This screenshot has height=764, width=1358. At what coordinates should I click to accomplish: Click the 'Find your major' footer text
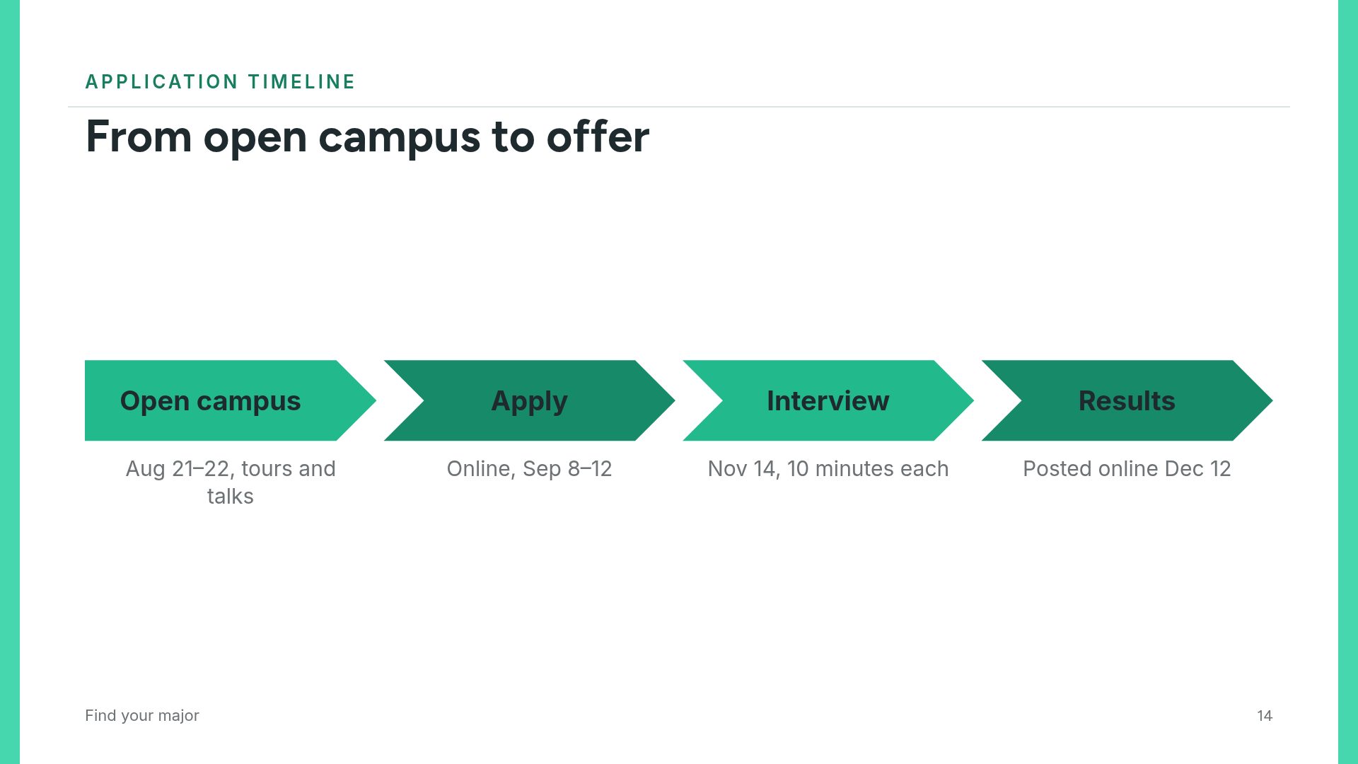(x=142, y=715)
